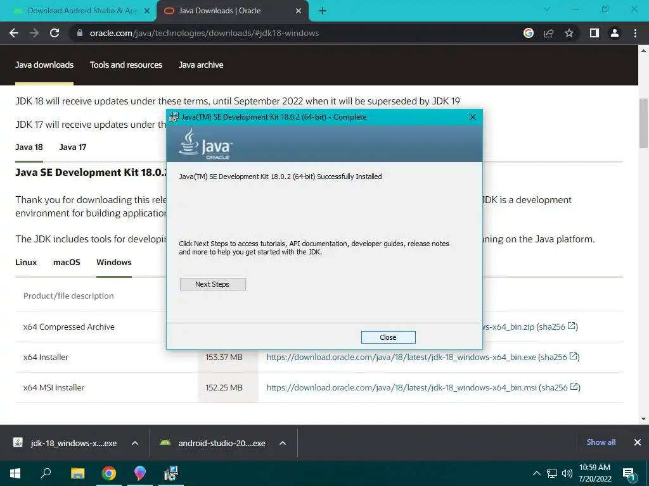Screen dimensions: 649x486
Task: Expand options for android-studio download
Action: [283, 443]
